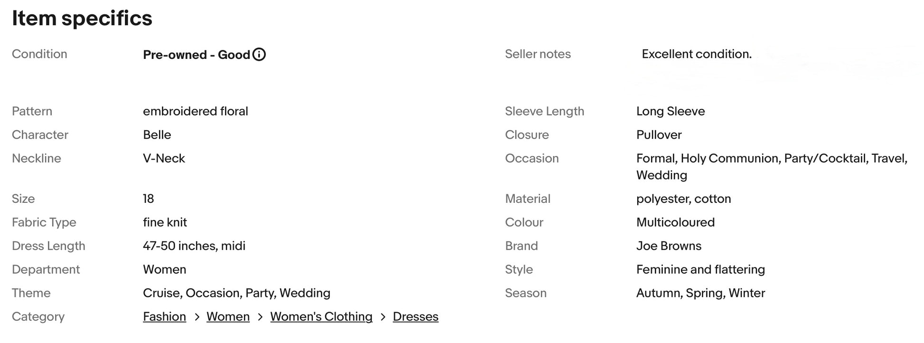Viewport: 924px width, 343px height.
Task: Click the 47-50 inches, midi dress length
Action: pyautogui.click(x=194, y=246)
